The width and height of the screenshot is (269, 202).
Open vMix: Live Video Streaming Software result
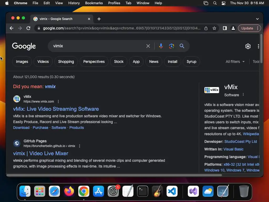(x=56, y=109)
